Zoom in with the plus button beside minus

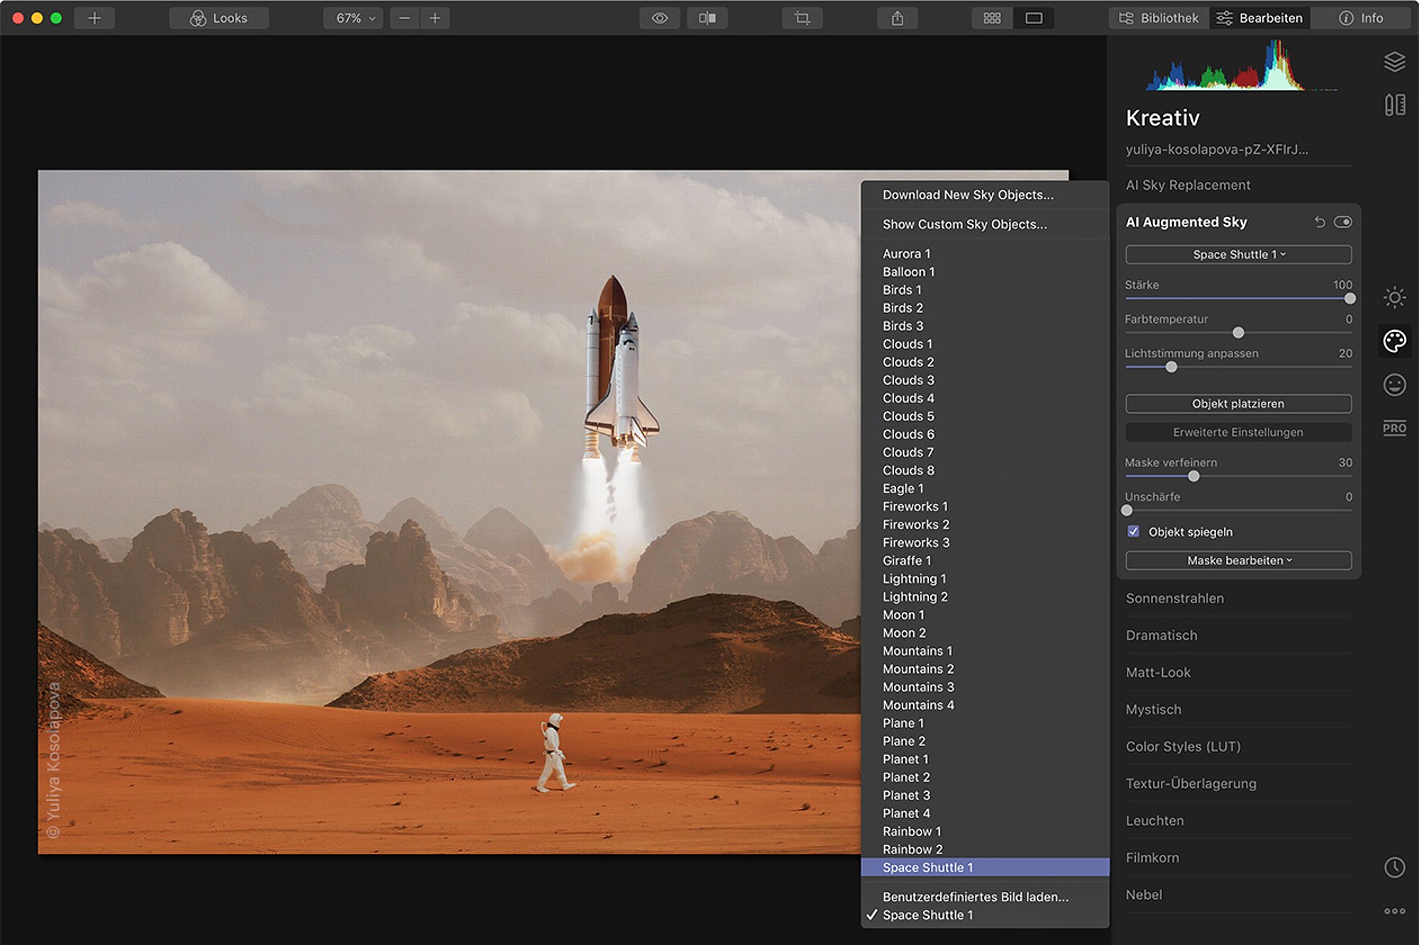click(x=435, y=18)
